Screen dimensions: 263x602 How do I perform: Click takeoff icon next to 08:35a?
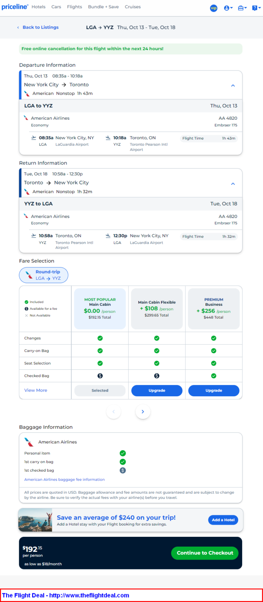34,138
